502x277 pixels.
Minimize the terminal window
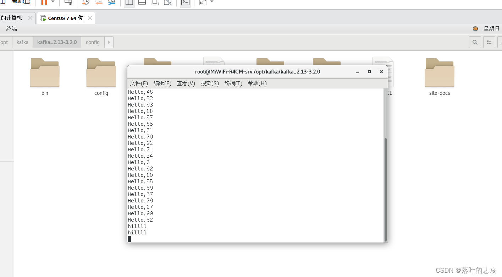pyautogui.click(x=357, y=72)
